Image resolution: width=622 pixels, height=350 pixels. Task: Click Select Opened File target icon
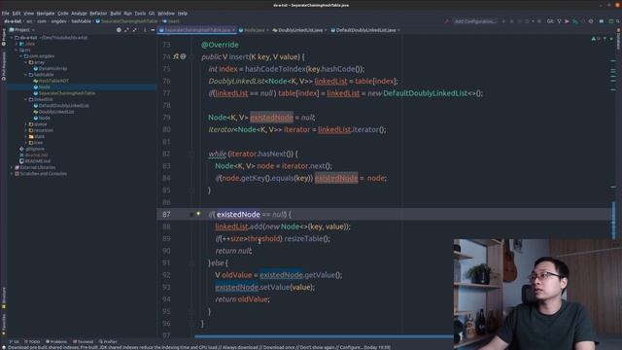pyautogui.click(x=119, y=30)
